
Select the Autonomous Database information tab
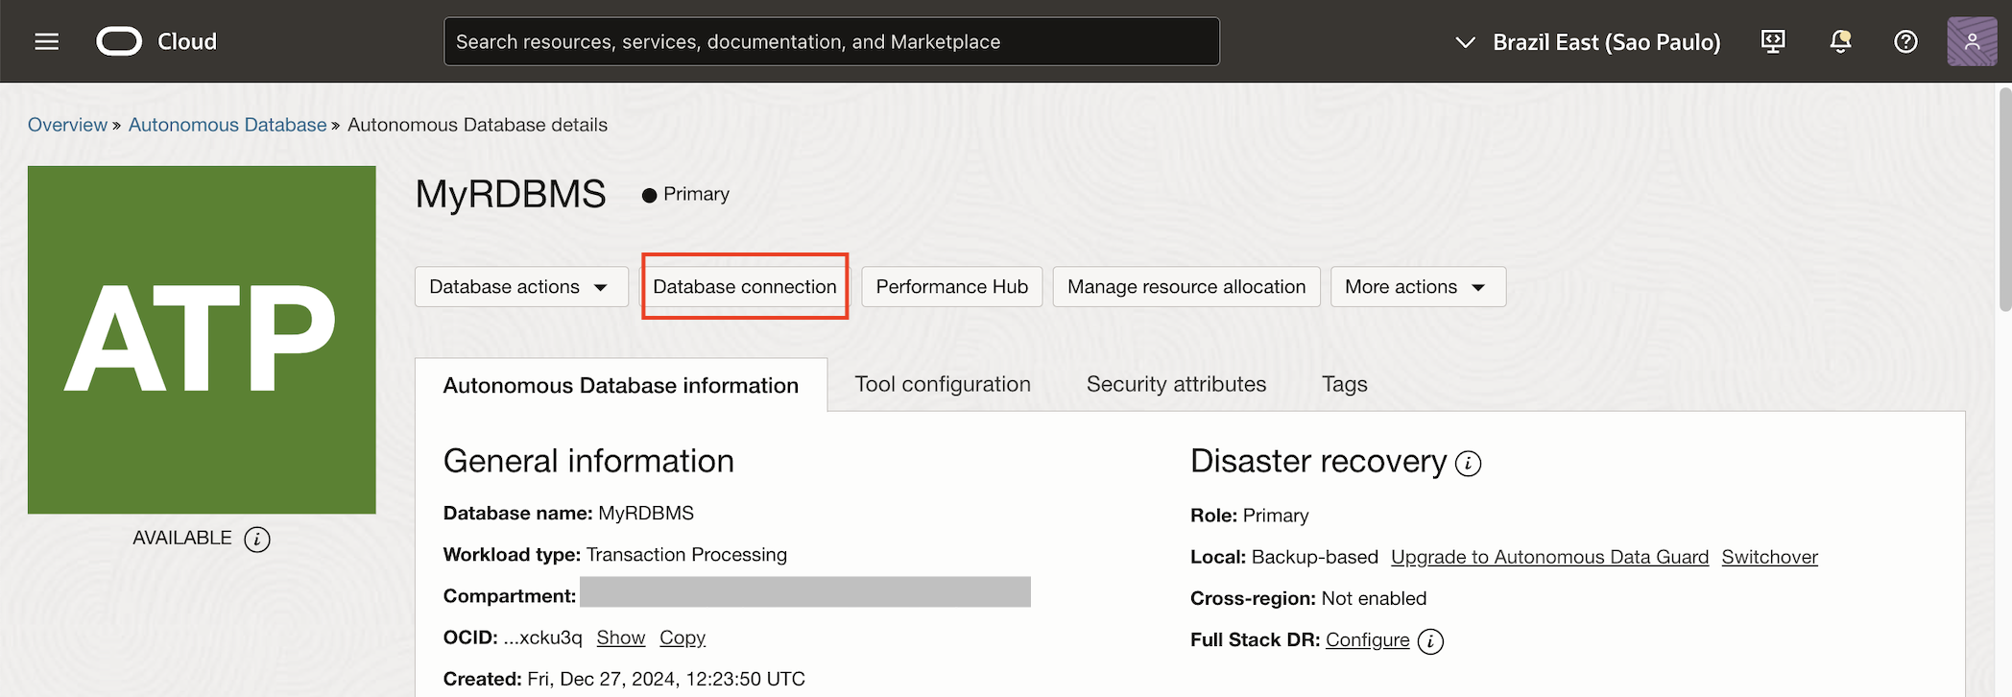pos(621,385)
